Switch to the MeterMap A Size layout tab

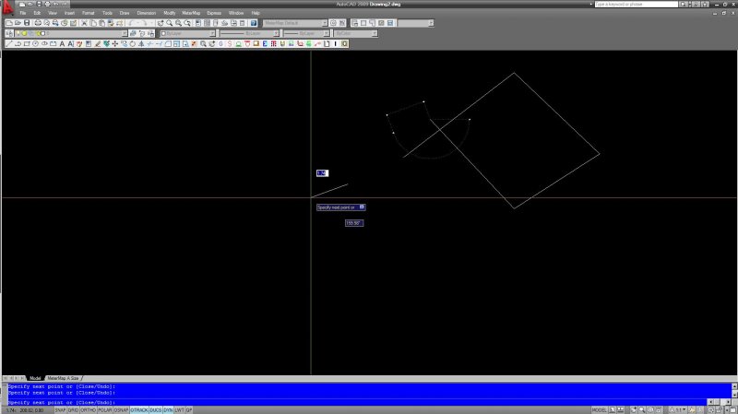[63, 378]
